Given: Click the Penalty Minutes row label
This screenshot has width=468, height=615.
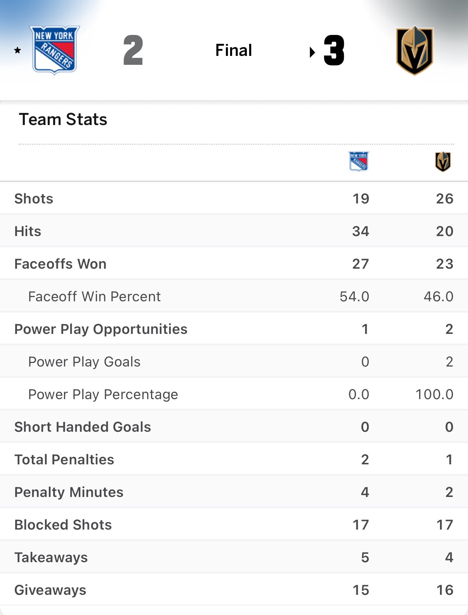Looking at the screenshot, I should click(69, 492).
